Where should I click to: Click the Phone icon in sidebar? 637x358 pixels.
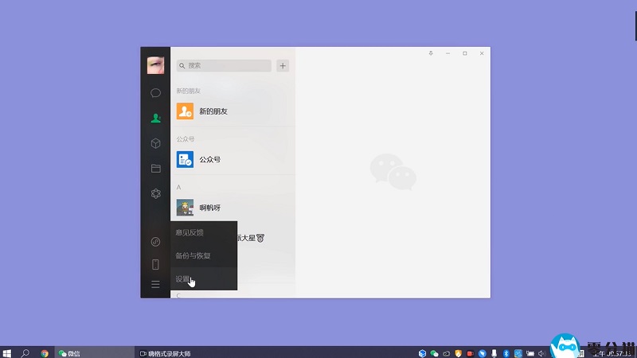pos(155,264)
